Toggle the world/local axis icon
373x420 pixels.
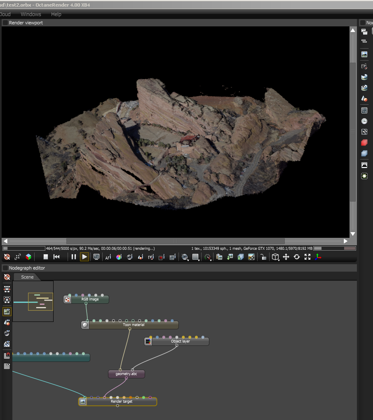(318, 257)
